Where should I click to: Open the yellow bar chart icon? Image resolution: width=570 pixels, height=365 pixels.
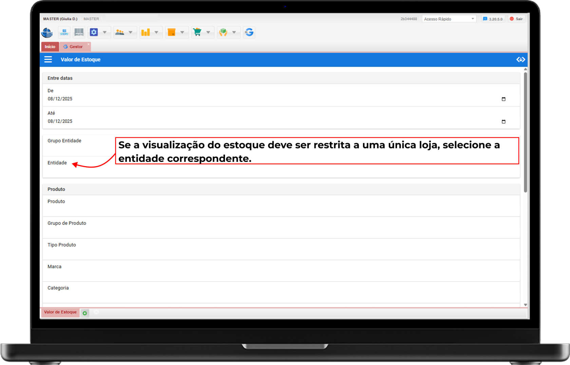click(146, 32)
